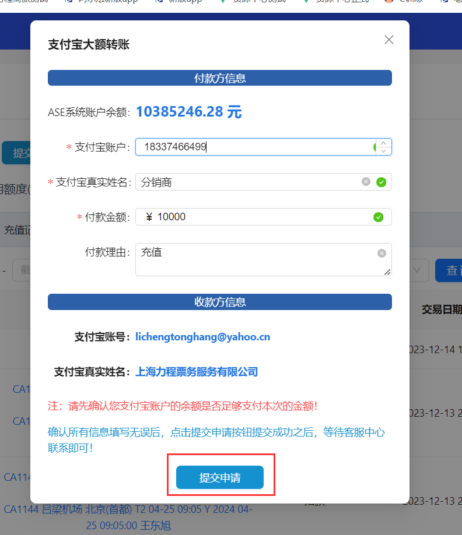Click the 交易日期 column header
This screenshot has width=462, height=535.
(x=442, y=310)
